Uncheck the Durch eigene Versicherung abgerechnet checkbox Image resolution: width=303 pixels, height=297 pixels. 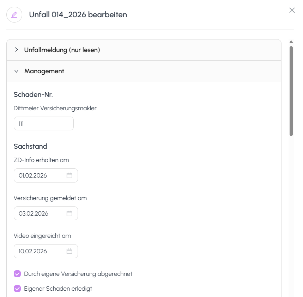pos(17,274)
